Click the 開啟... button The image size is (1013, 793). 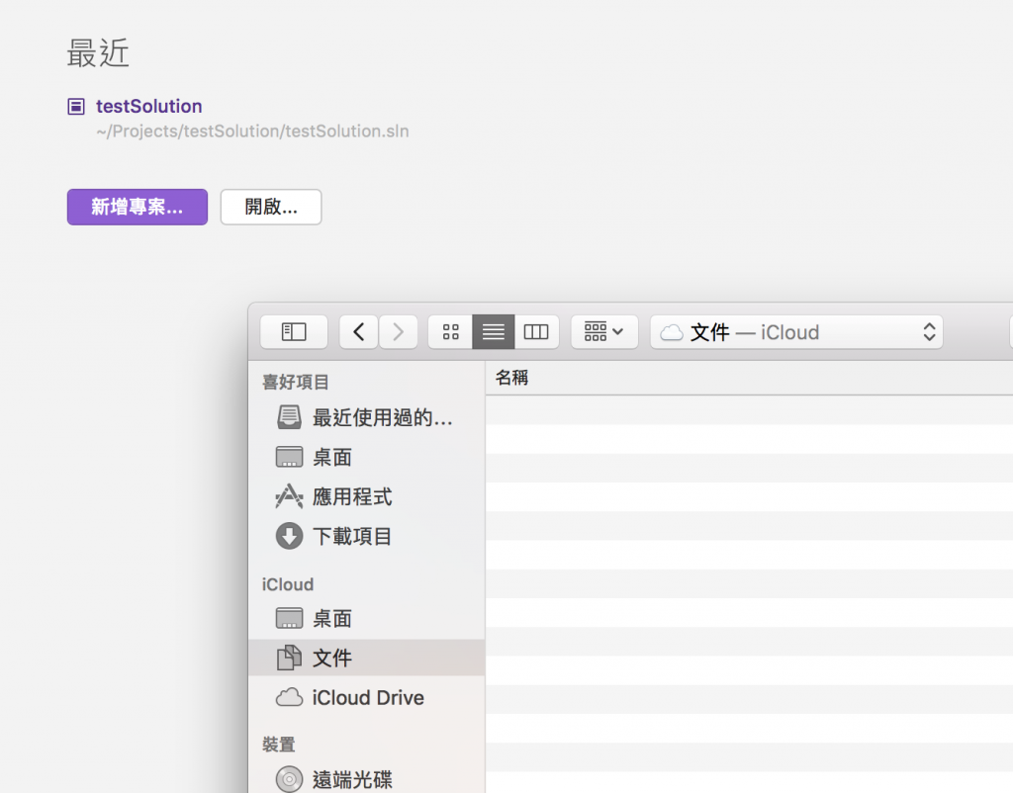point(271,207)
